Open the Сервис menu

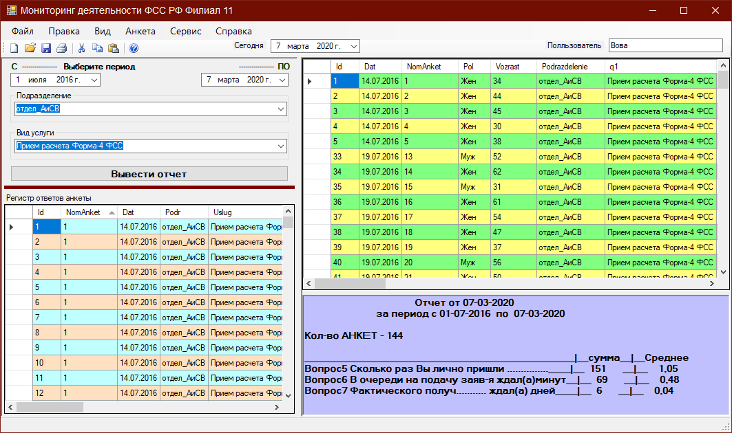click(x=185, y=31)
